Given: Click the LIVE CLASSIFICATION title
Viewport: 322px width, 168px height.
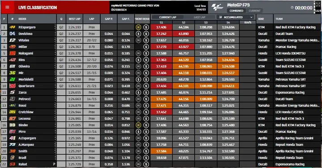Looking at the screenshot, I should tap(38, 8).
